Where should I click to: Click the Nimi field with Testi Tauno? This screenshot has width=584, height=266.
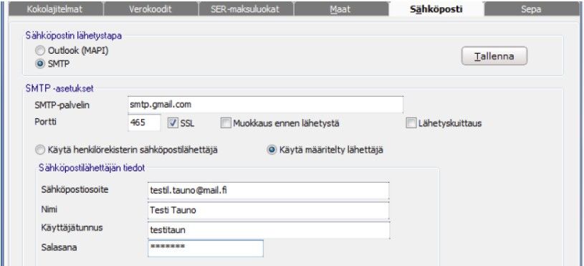click(x=268, y=210)
